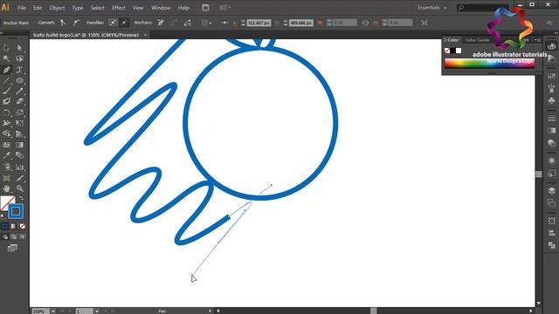This screenshot has height=314, width=559.
Task: Set paint mode to Gradient
Action: (14, 226)
